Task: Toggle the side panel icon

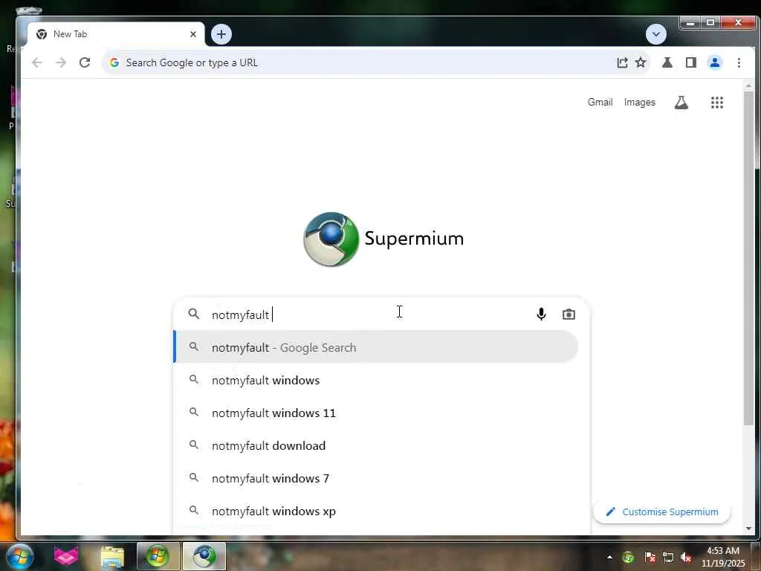Action: coord(691,62)
